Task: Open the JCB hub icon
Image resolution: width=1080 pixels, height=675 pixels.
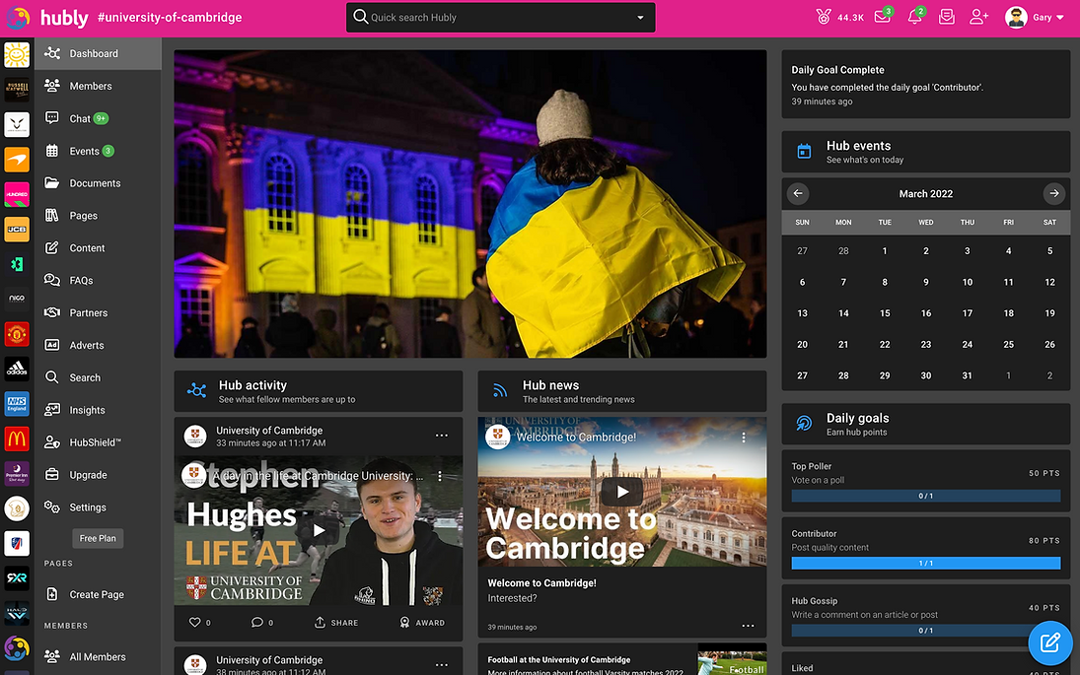Action: pyautogui.click(x=17, y=230)
